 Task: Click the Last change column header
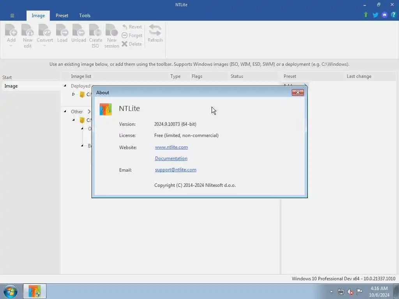[359, 76]
